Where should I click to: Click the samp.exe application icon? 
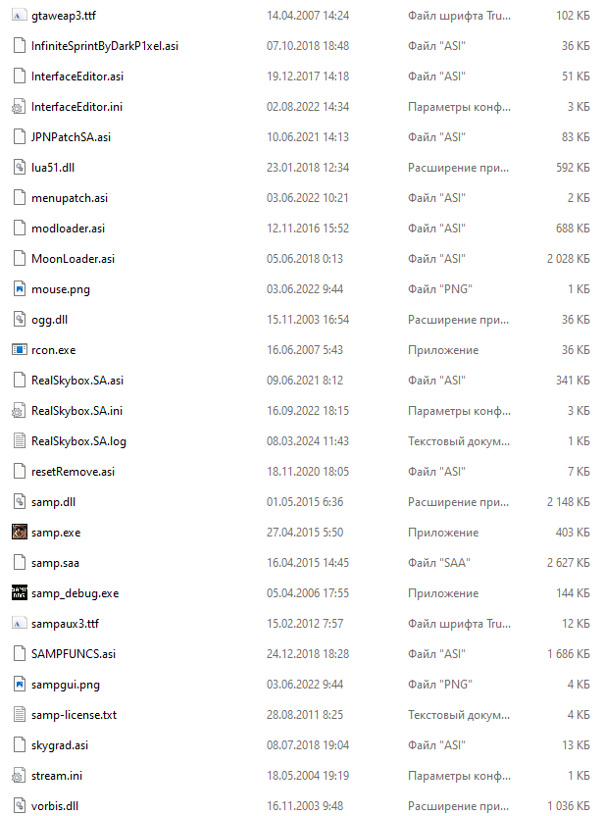tap(19, 533)
